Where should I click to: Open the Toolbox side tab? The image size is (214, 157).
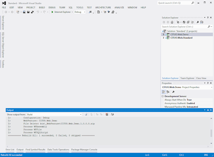[3, 64]
